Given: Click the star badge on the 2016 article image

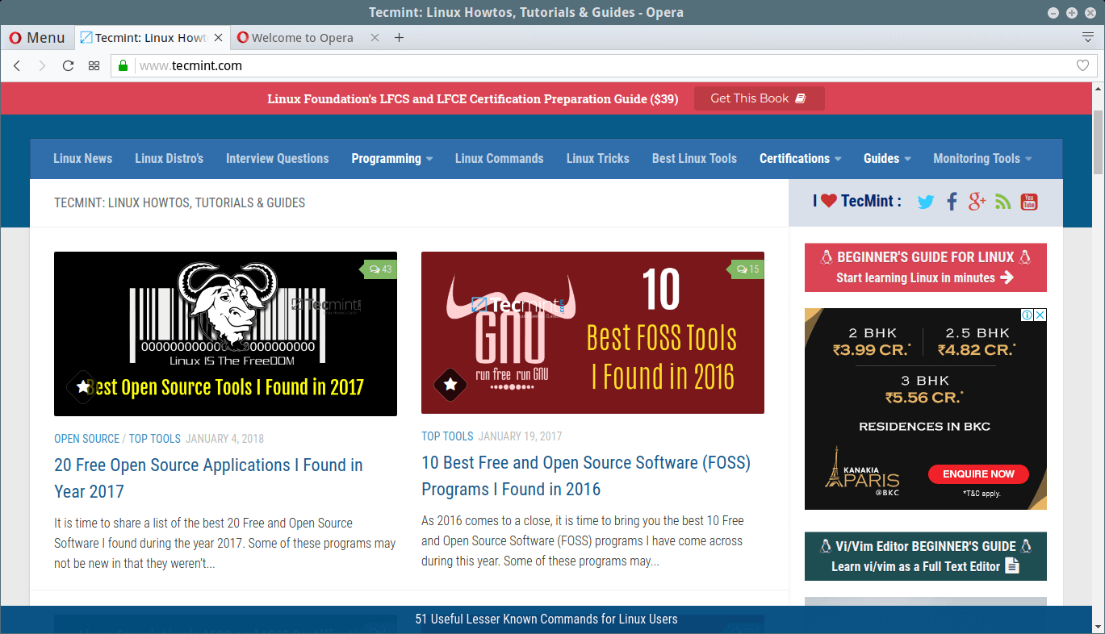Looking at the screenshot, I should tap(450, 386).
